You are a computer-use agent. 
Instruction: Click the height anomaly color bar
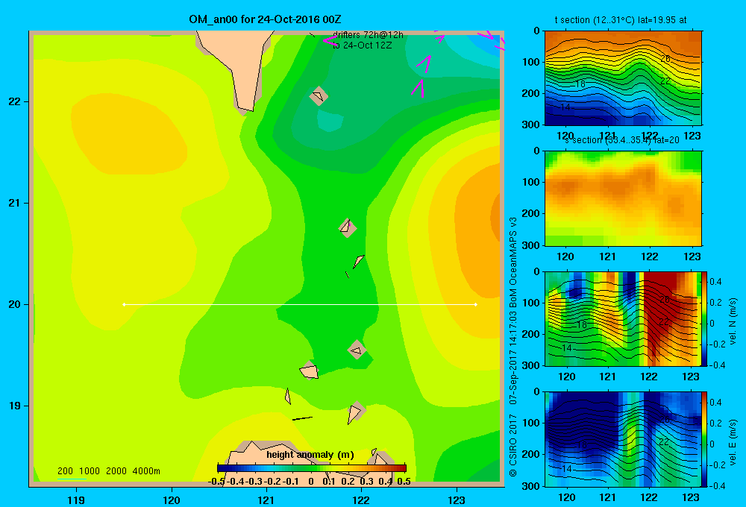coord(312,468)
